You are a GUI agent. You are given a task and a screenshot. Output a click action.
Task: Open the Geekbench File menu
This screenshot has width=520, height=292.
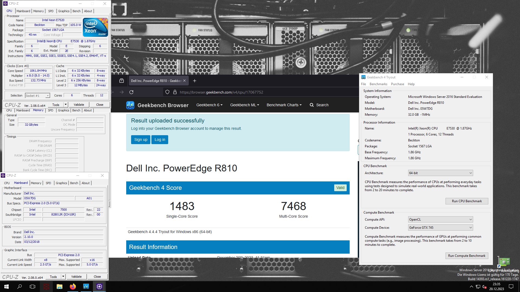(x=363, y=84)
